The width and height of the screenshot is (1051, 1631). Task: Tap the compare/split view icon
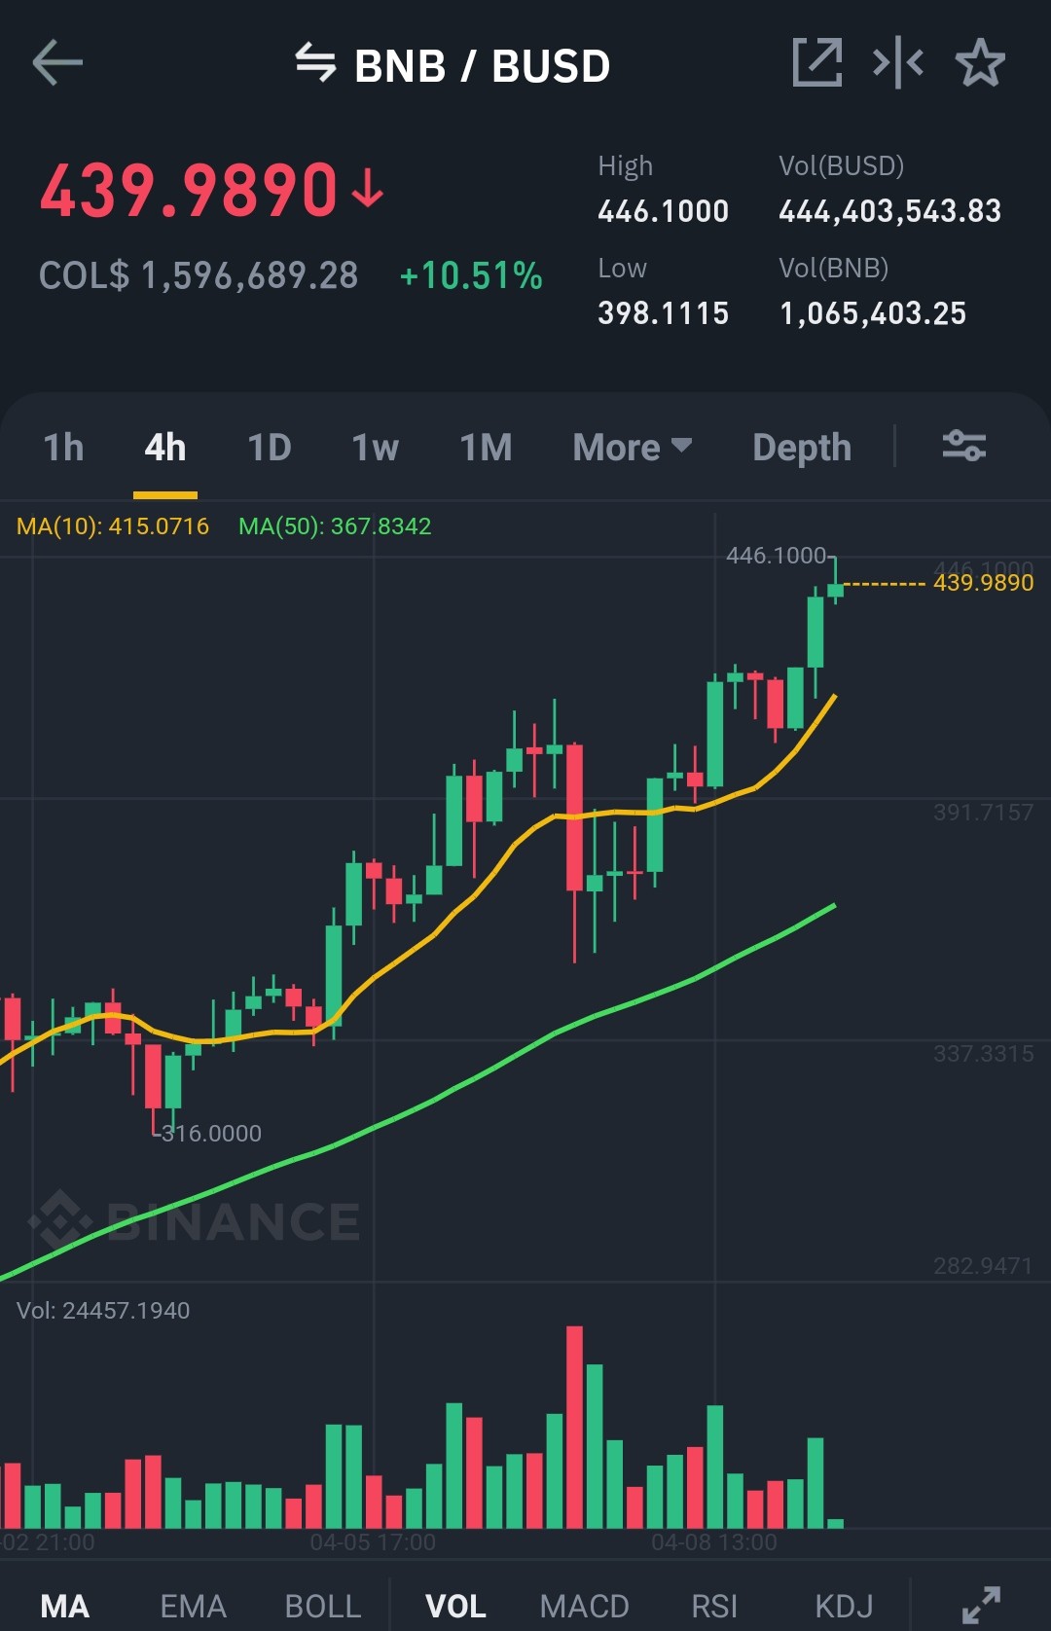(x=898, y=63)
